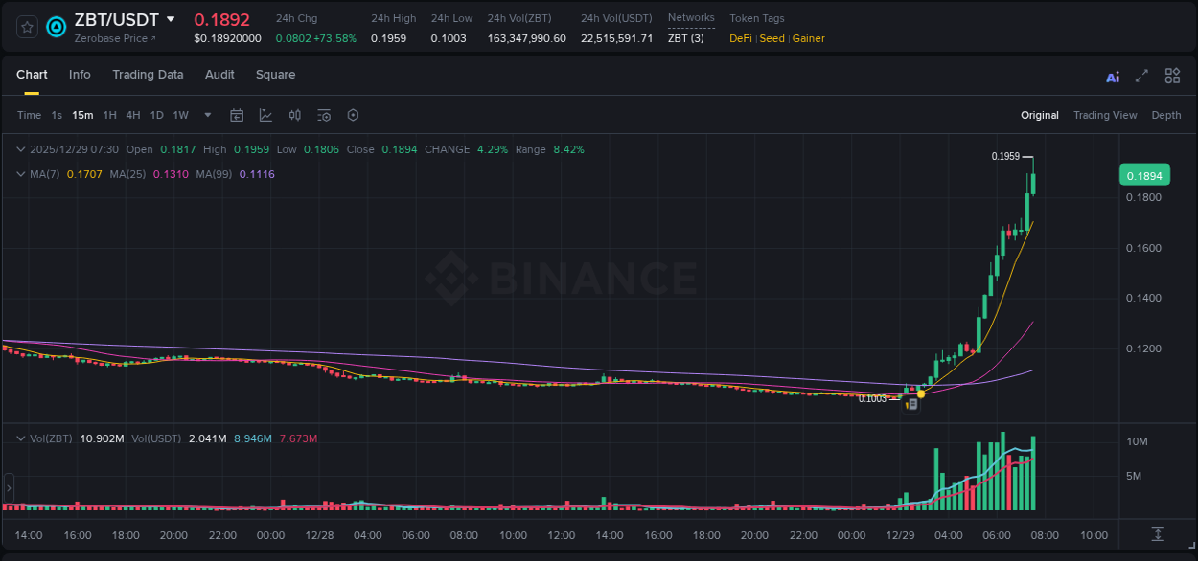This screenshot has height=561, width=1198.
Task: Click the ZBT token logo
Action: [56, 27]
